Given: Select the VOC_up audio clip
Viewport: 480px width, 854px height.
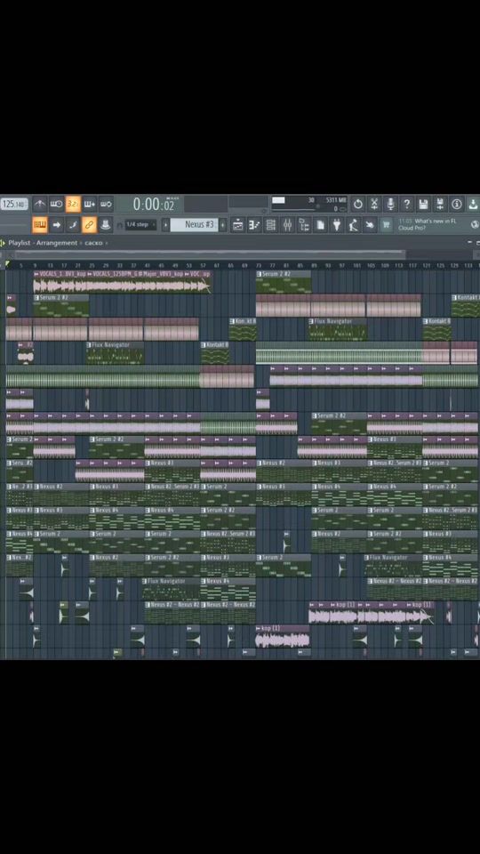Looking at the screenshot, I should (197, 283).
